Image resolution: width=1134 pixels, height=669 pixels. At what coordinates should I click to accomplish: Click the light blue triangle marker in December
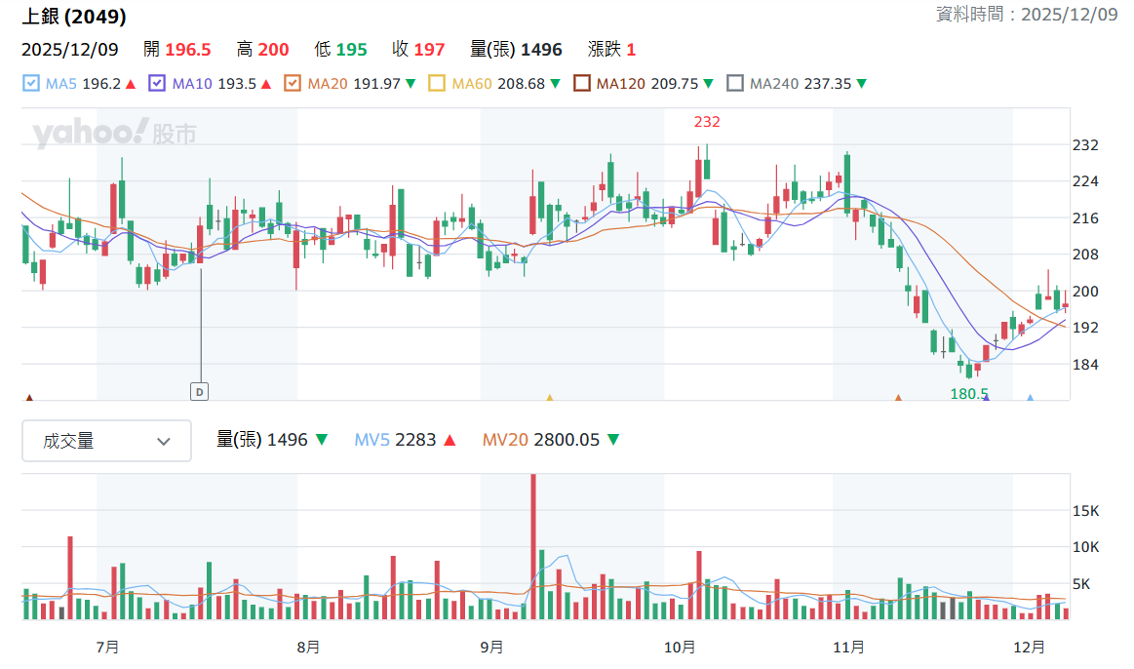coord(1031,397)
